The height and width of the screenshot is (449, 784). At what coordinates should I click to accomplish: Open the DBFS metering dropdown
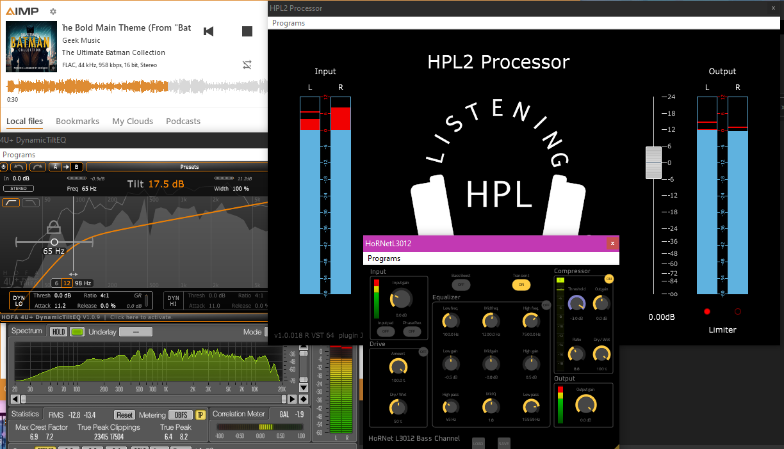pyautogui.click(x=180, y=415)
